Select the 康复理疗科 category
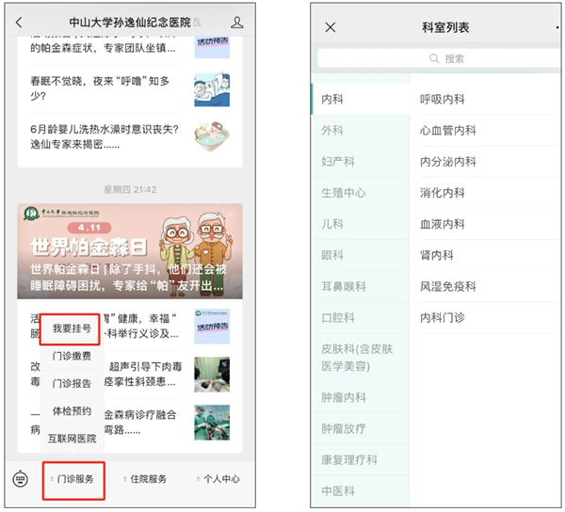The image size is (565, 512). coord(361,460)
